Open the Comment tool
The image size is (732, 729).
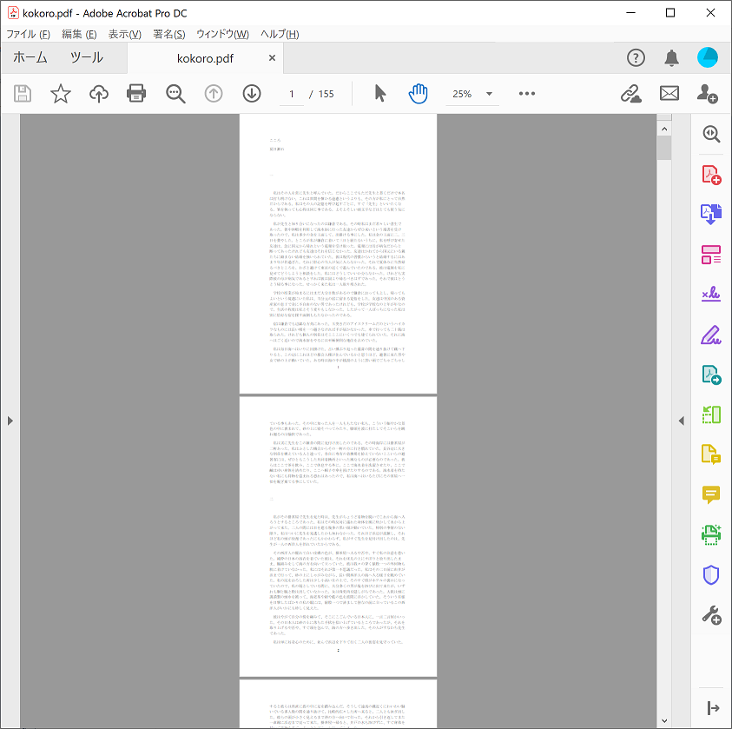[x=711, y=494]
